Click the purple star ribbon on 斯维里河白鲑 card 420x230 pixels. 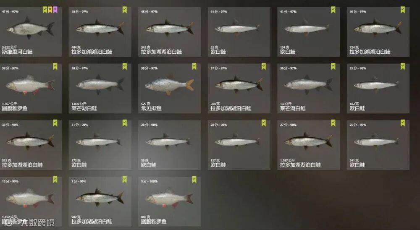pos(55,10)
